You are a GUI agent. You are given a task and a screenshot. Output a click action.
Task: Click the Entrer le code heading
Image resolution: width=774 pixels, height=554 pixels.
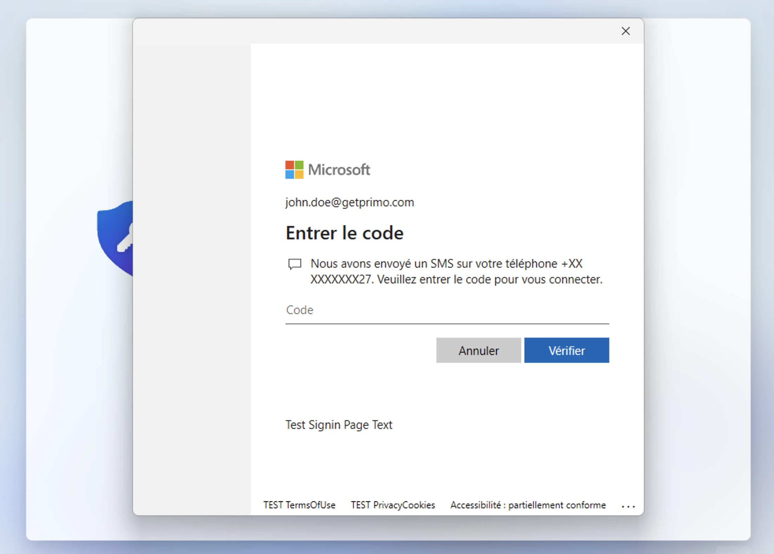(x=344, y=233)
